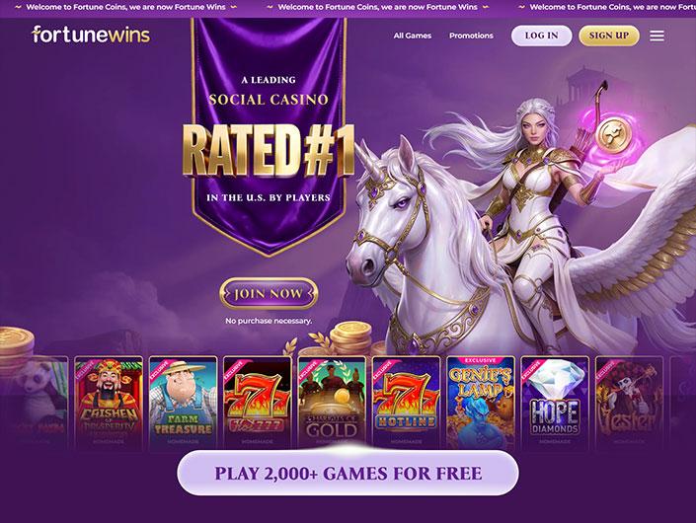The image size is (696, 523).
Task: Open the flaming 777 slot tile
Action: pos(258,403)
